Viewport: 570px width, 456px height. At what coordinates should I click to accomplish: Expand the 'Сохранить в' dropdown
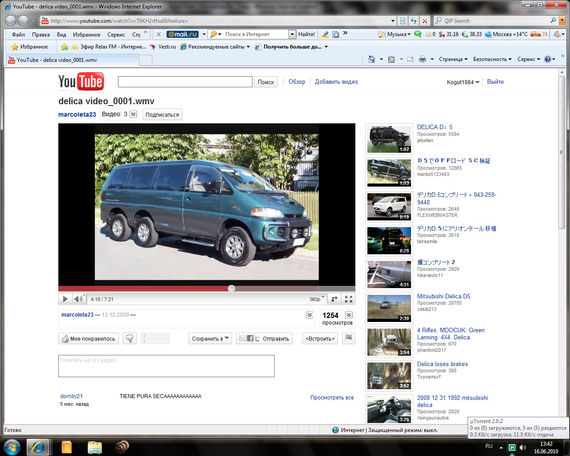click(x=210, y=338)
